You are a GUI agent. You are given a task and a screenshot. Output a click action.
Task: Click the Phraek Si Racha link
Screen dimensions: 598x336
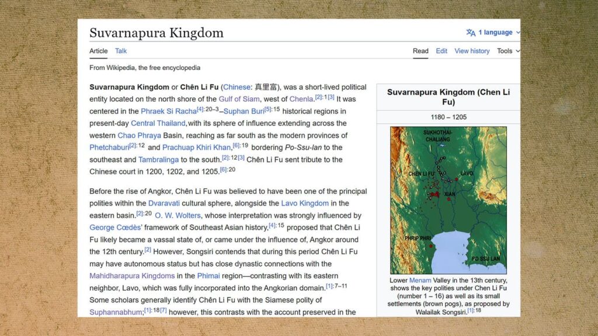tap(169, 111)
